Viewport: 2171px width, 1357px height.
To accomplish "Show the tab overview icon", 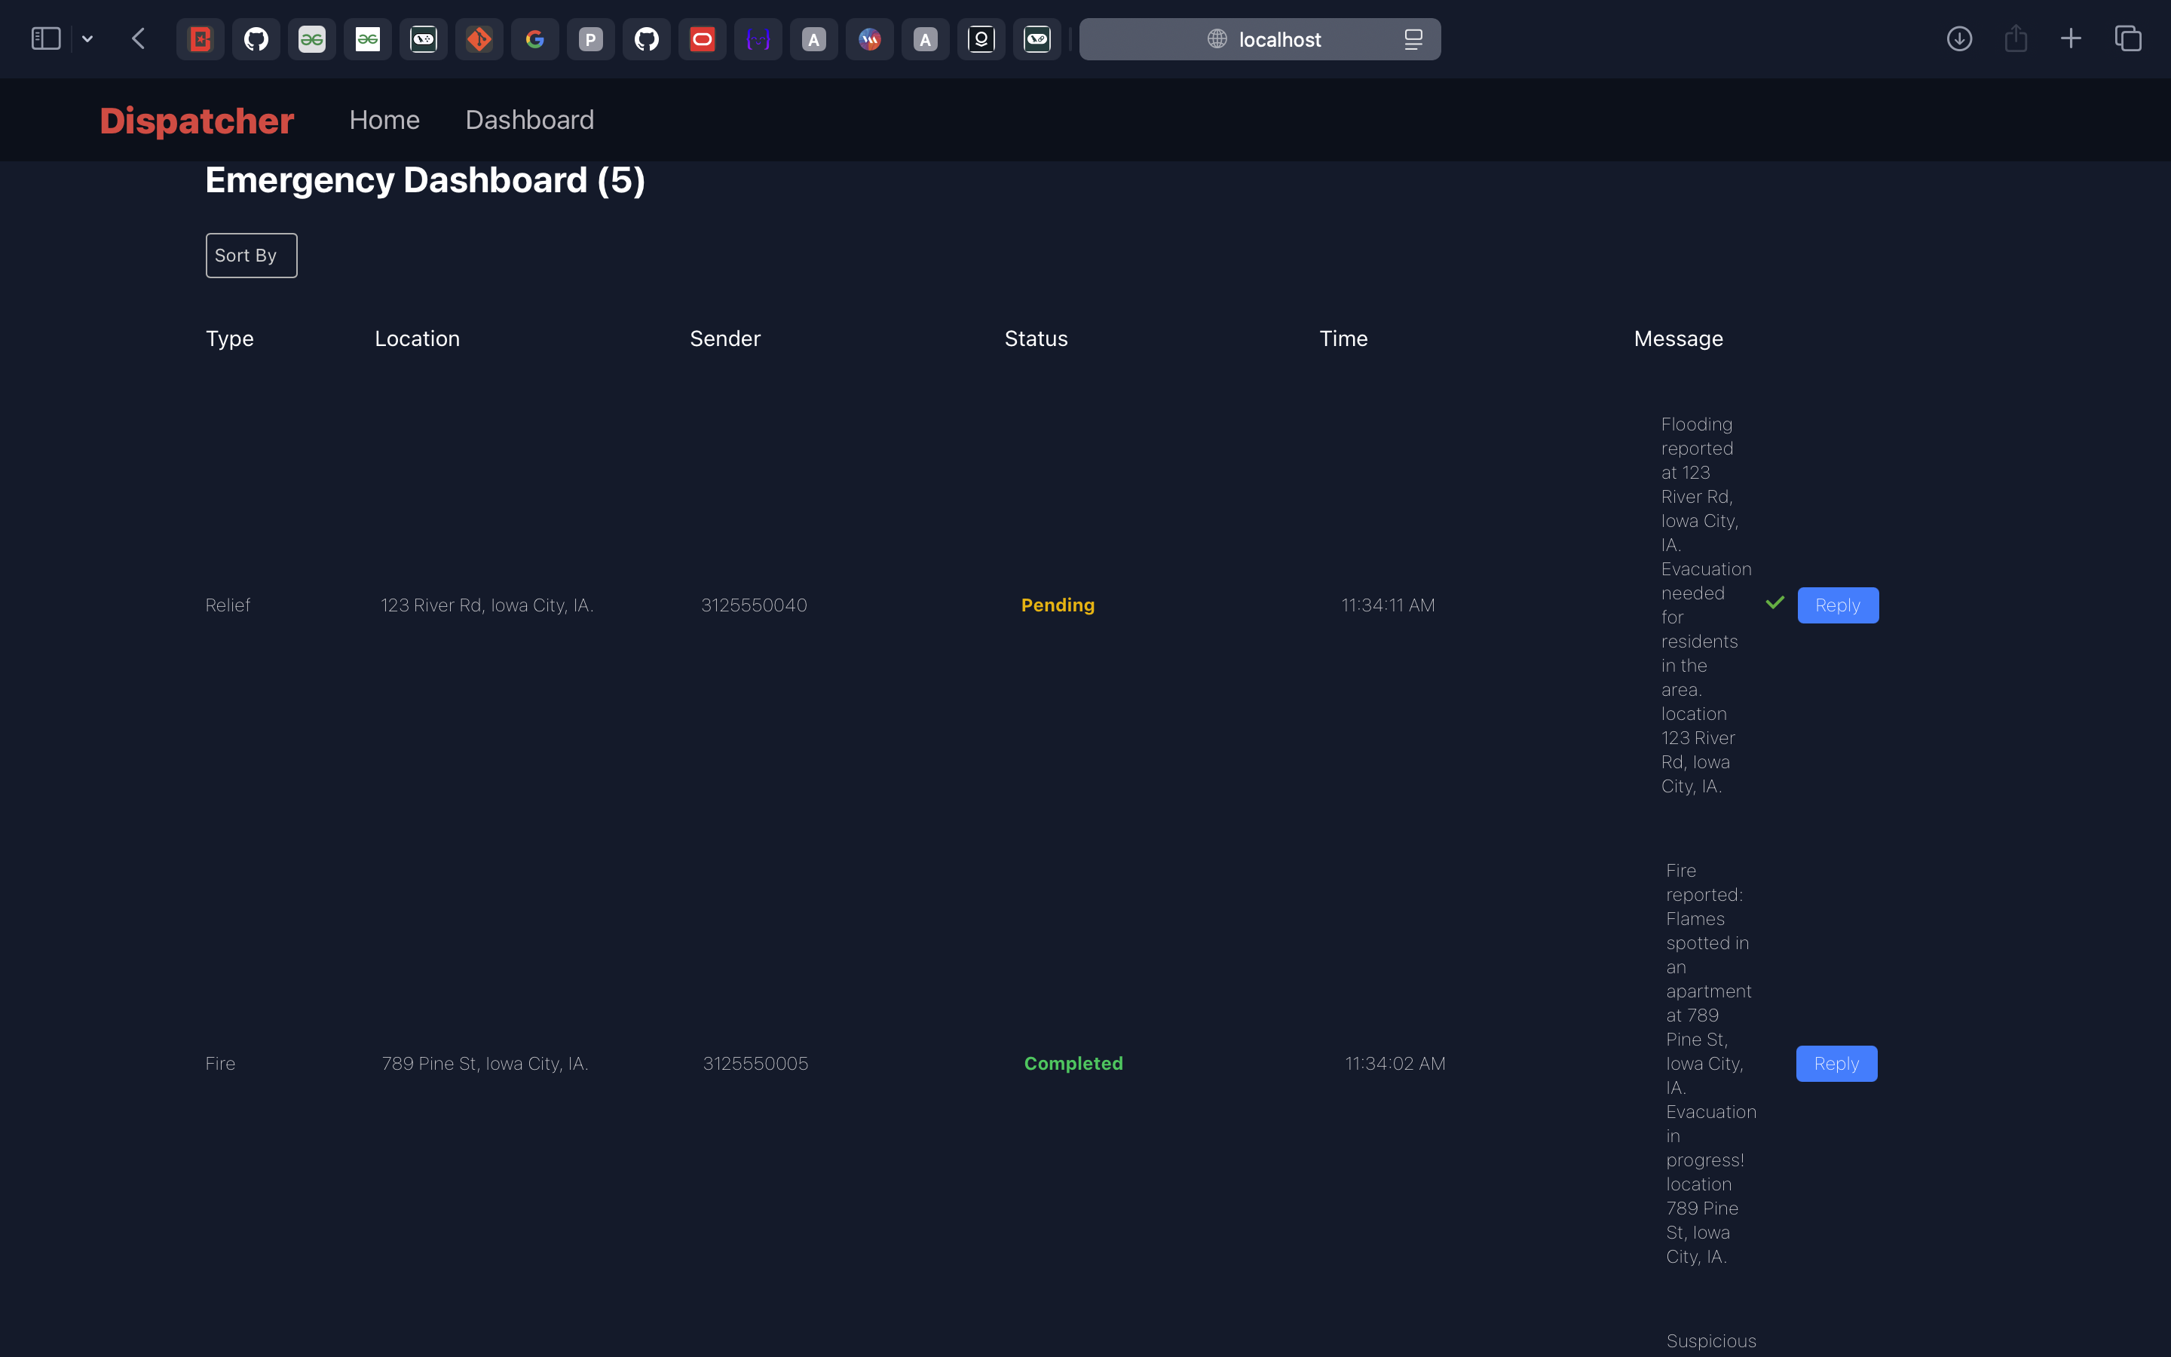I will [x=2128, y=38].
